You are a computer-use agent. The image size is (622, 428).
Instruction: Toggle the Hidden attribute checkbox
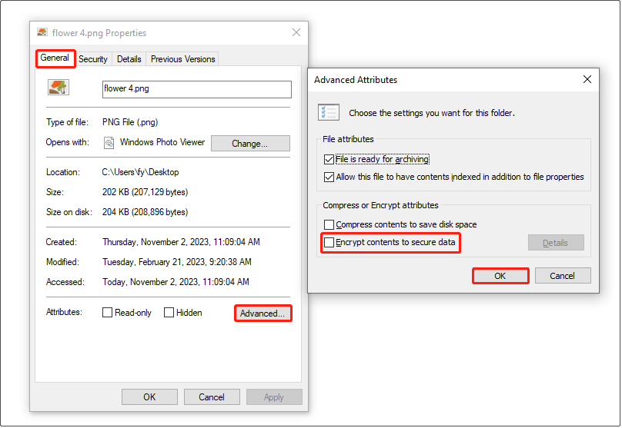click(x=169, y=313)
